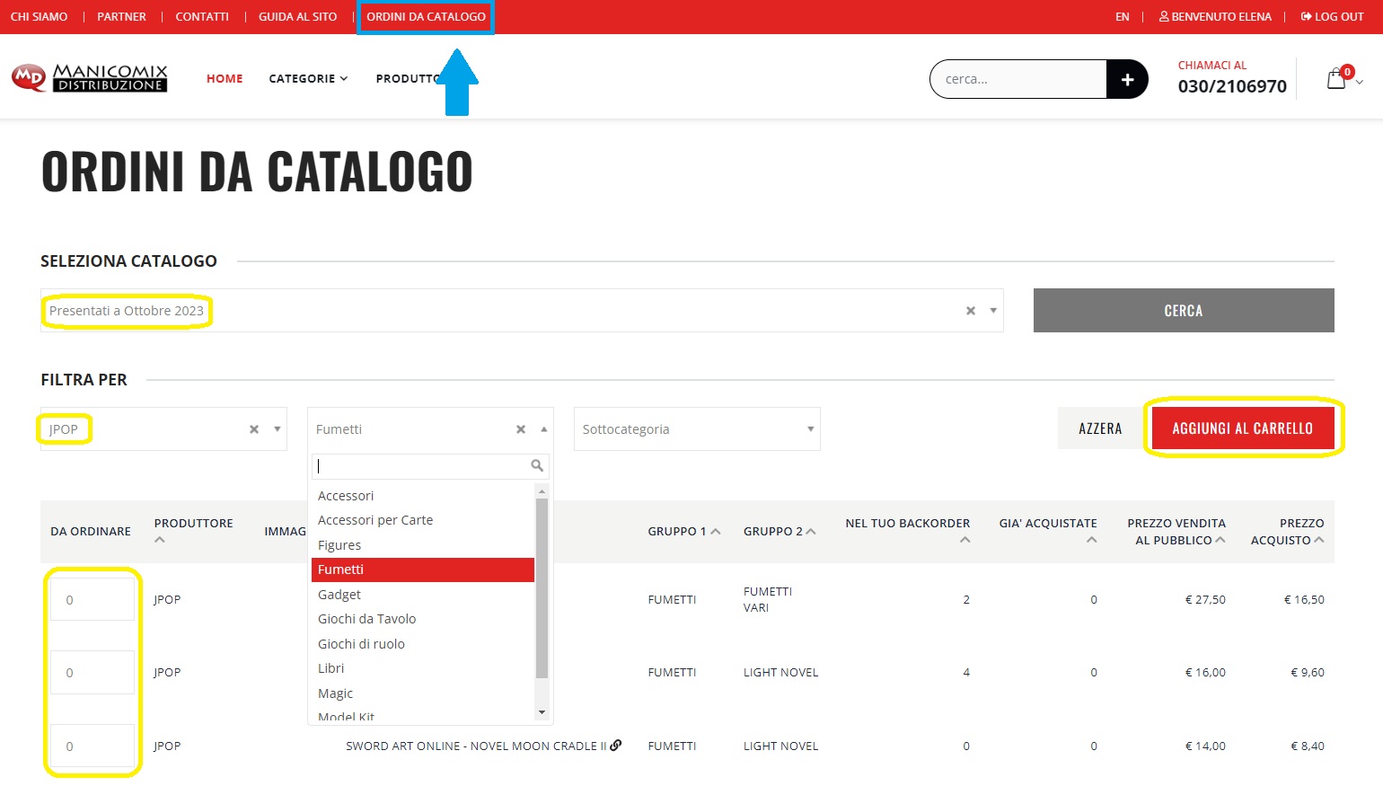Viewport: 1383px width, 786px height.
Task: Click the grey Cerca button
Action: pyautogui.click(x=1183, y=311)
